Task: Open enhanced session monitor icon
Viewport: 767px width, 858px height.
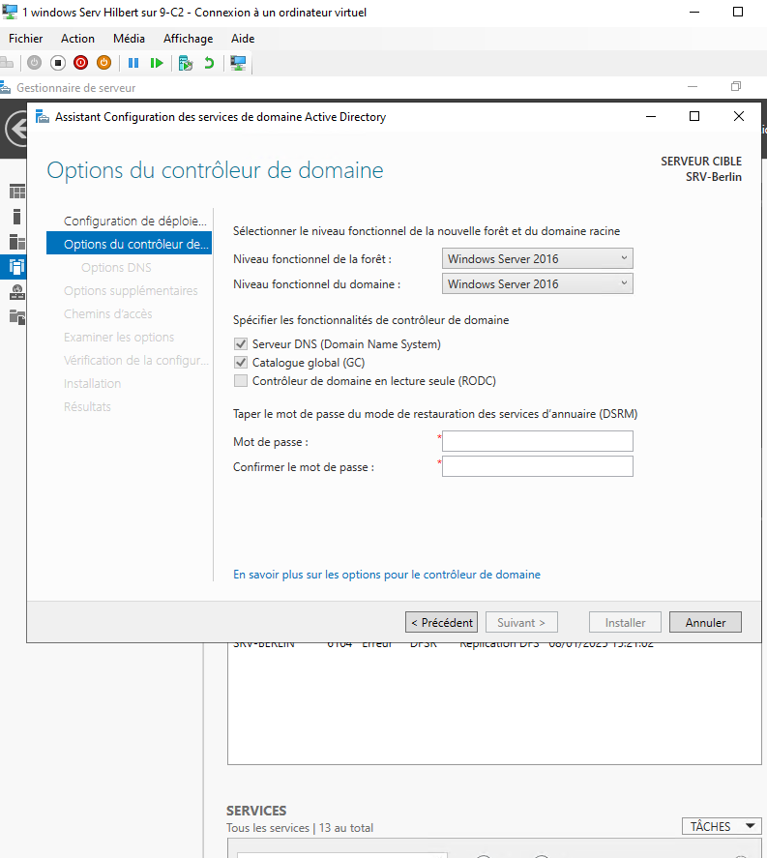Action: tap(238, 63)
